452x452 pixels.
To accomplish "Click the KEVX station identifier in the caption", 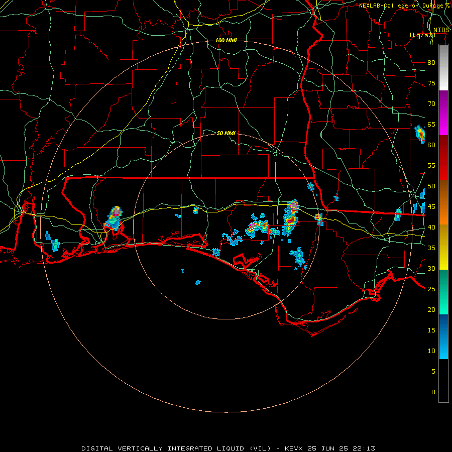I will 294,448.
